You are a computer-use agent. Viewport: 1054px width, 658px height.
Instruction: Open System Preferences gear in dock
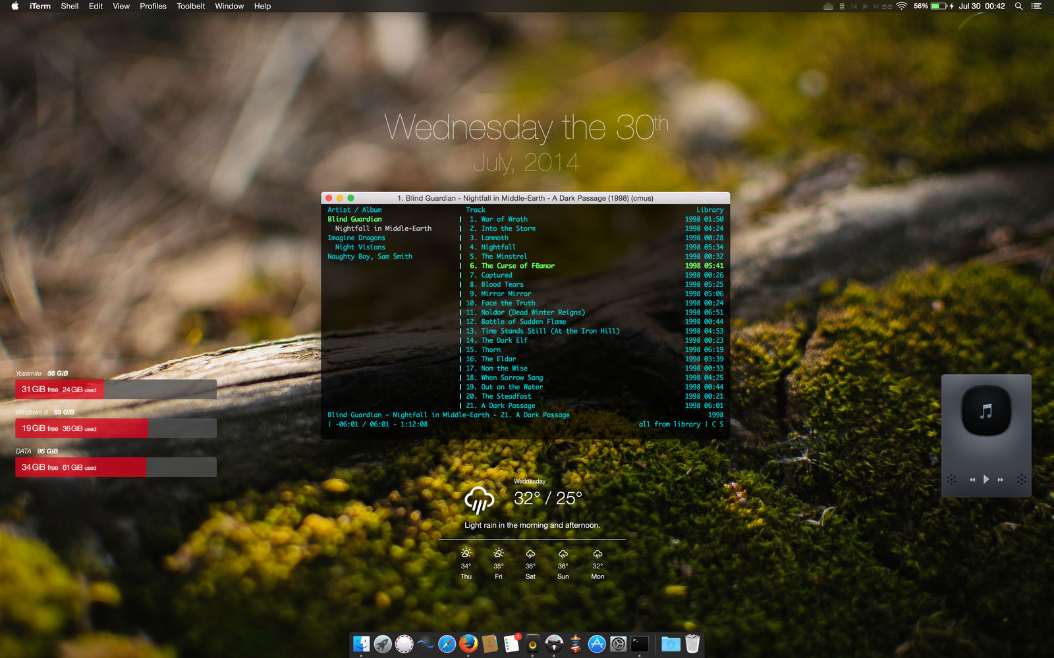[618, 644]
